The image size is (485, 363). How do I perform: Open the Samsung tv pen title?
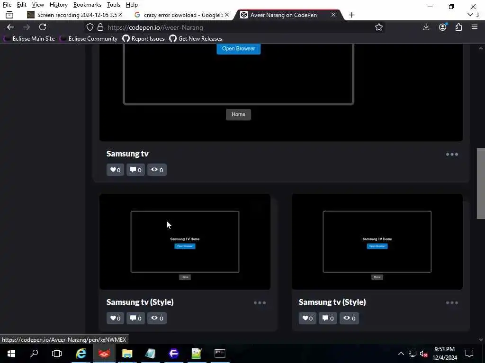pos(127,154)
